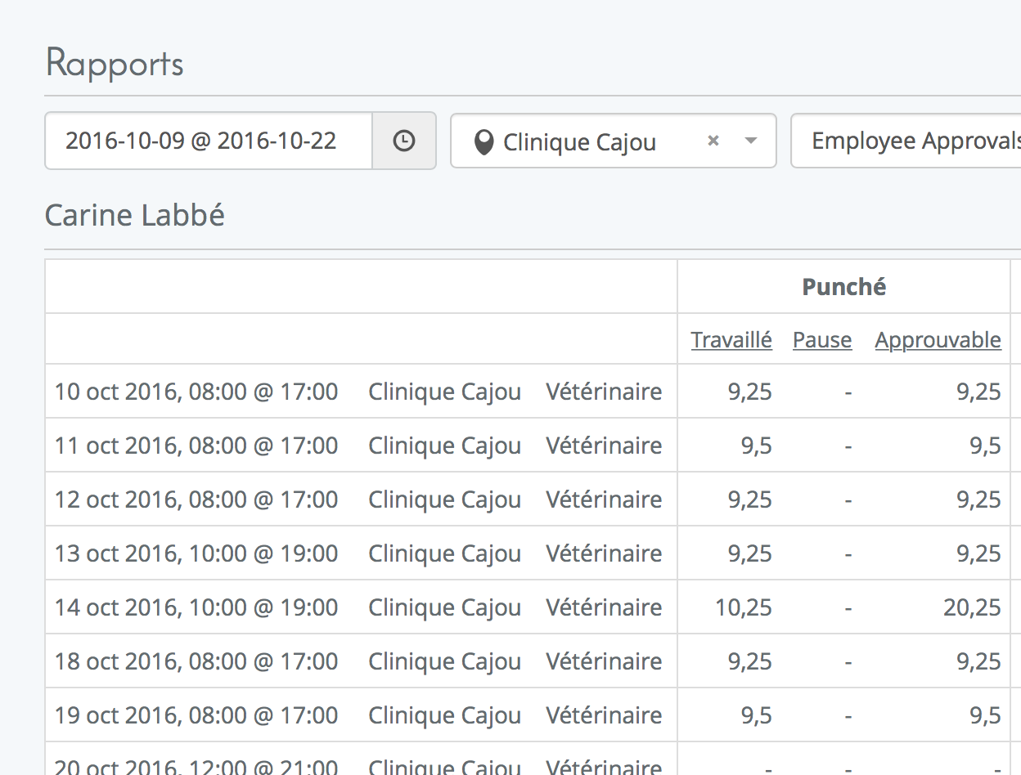1021x775 pixels.
Task: Click Vétérinaire position on 19 oct row
Action: [604, 715]
